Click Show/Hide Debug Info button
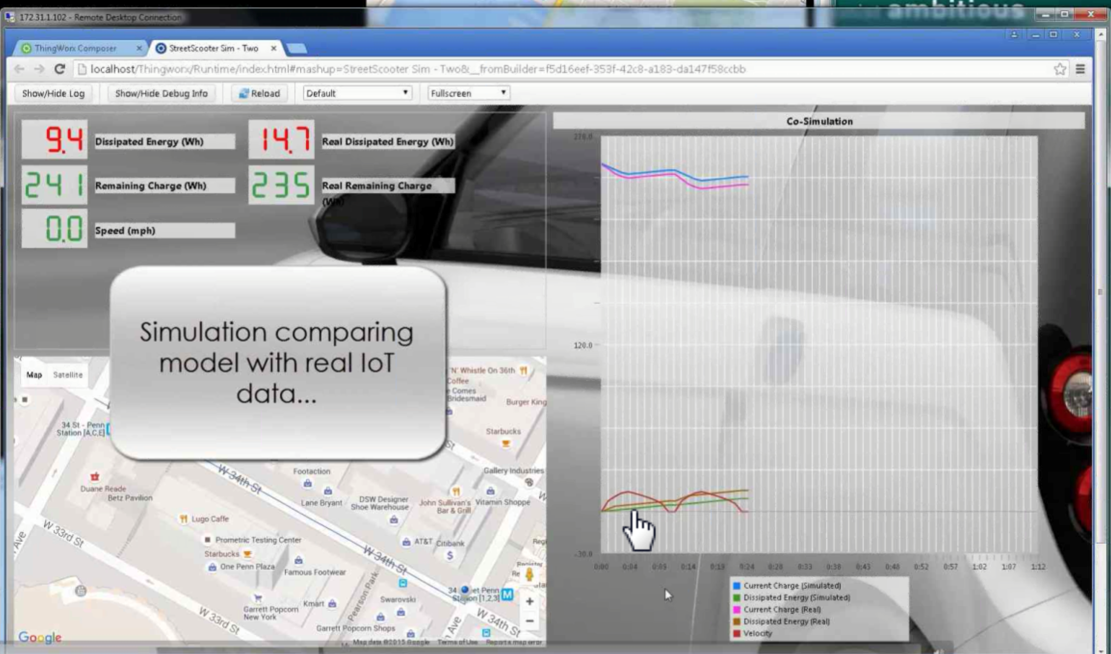This screenshot has width=1111, height=654. pos(161,93)
